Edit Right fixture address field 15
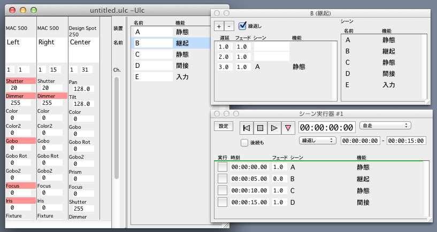Image resolution: width=437 pixels, height=232 pixels. tap(55, 69)
